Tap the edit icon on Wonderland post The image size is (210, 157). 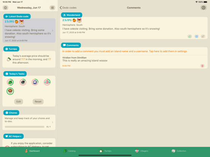(x=196, y=36)
